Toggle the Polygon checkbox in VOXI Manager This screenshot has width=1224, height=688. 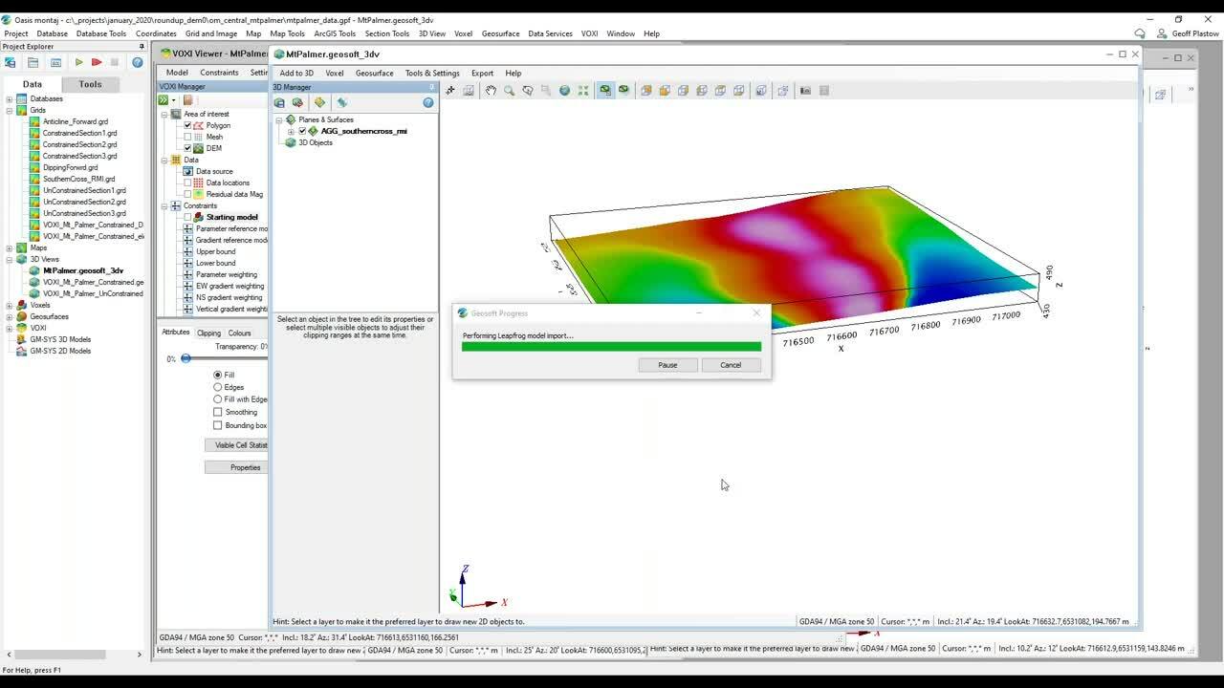tap(188, 125)
